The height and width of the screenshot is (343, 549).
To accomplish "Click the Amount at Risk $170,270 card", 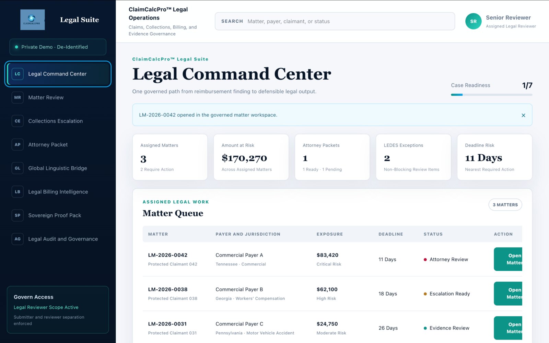I will click(251, 157).
